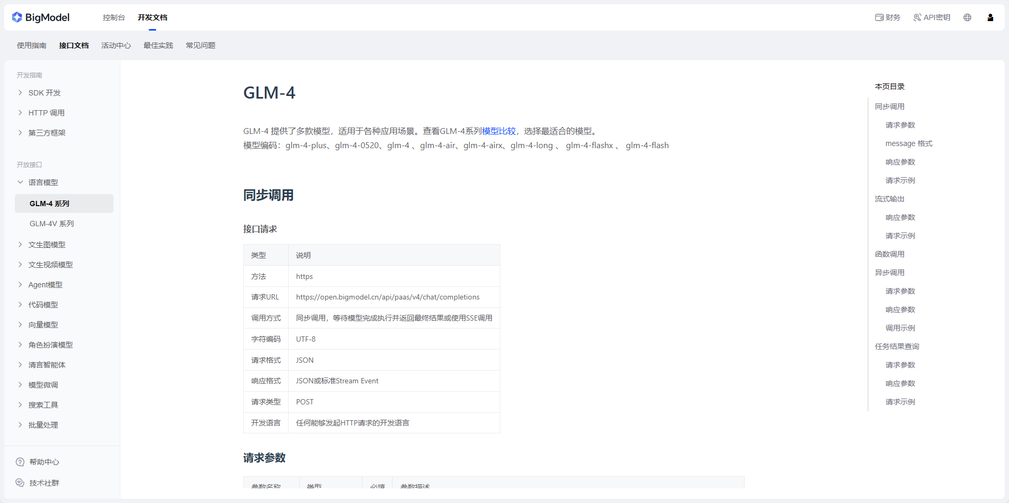This screenshot has width=1009, height=503.
Task: Click the 模型比较 hyperlink
Action: point(499,131)
